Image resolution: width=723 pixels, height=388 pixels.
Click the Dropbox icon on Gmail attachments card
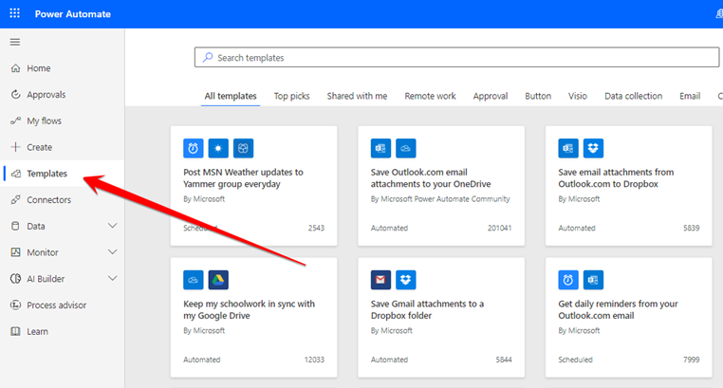406,280
